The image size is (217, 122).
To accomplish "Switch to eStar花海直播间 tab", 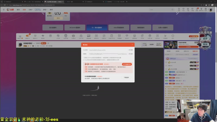I will (x=119, y=28).
